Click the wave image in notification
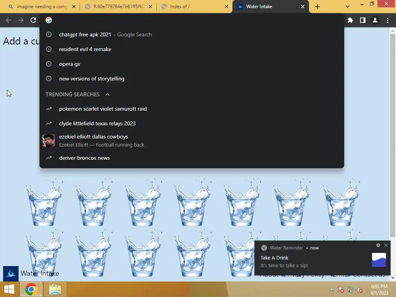The height and width of the screenshot is (297, 396). [x=379, y=259]
